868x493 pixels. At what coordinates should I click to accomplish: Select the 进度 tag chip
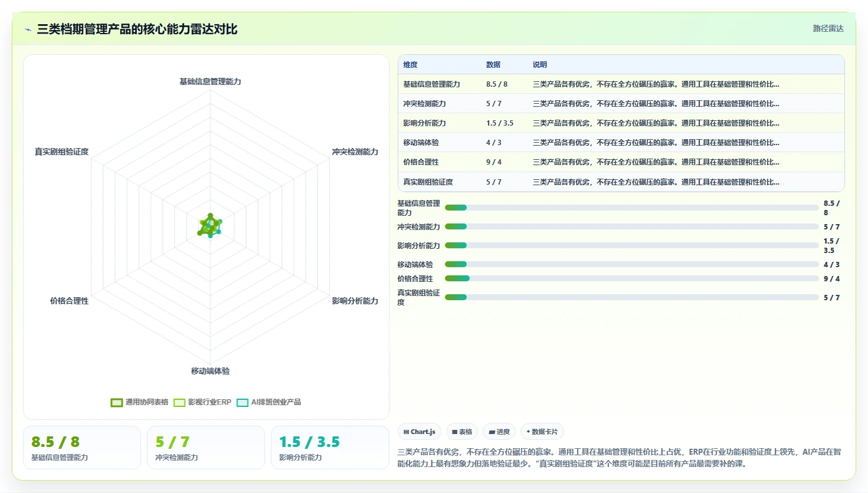click(499, 432)
